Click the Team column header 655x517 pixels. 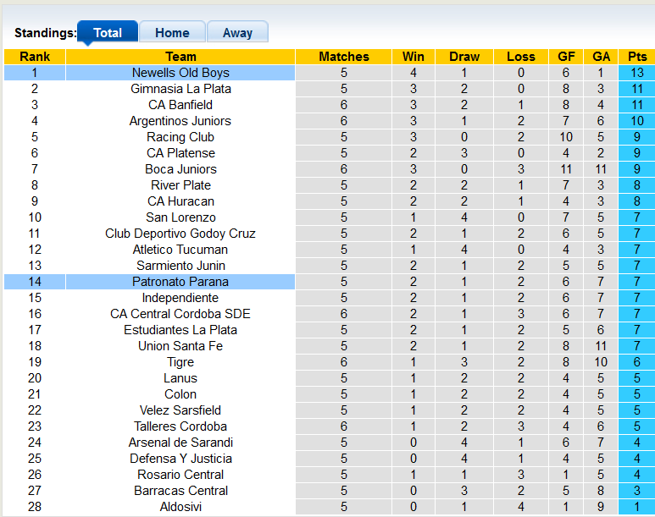pos(180,57)
